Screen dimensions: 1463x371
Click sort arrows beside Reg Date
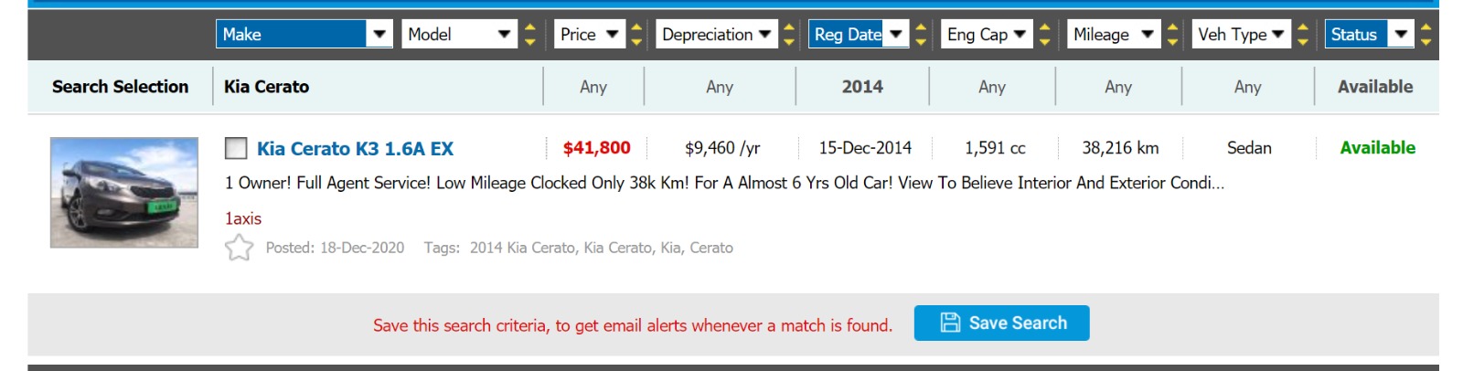click(x=921, y=35)
